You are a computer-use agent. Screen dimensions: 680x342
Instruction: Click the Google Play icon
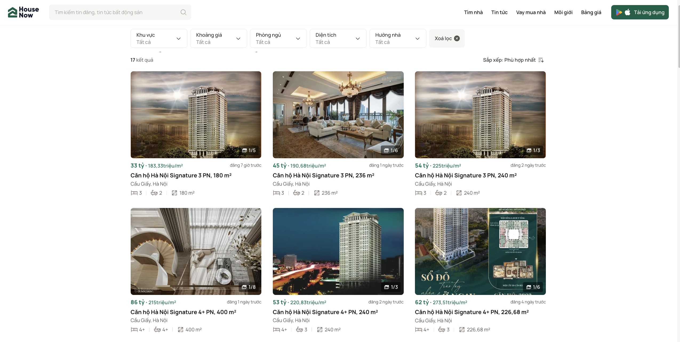619,12
